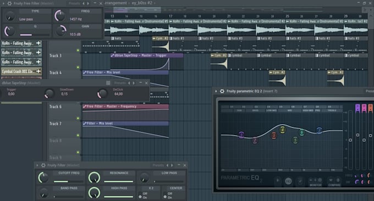Image resolution: width=374 pixels, height=201 pixels.
Task: Click the COMPARE control in Parametric EQ 2
Action: tap(334, 182)
